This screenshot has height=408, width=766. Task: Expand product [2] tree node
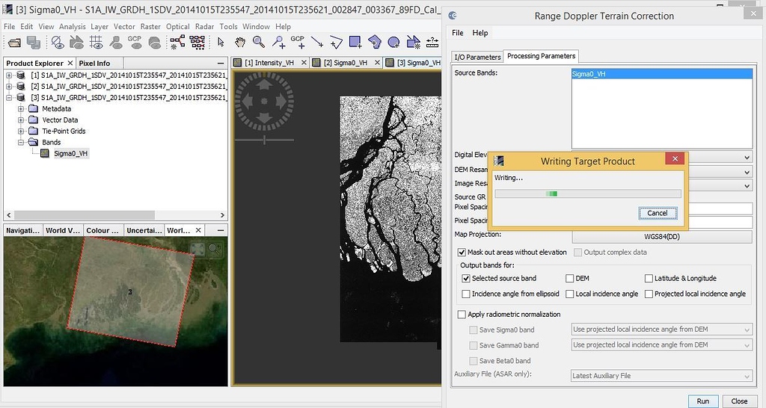(x=9, y=87)
